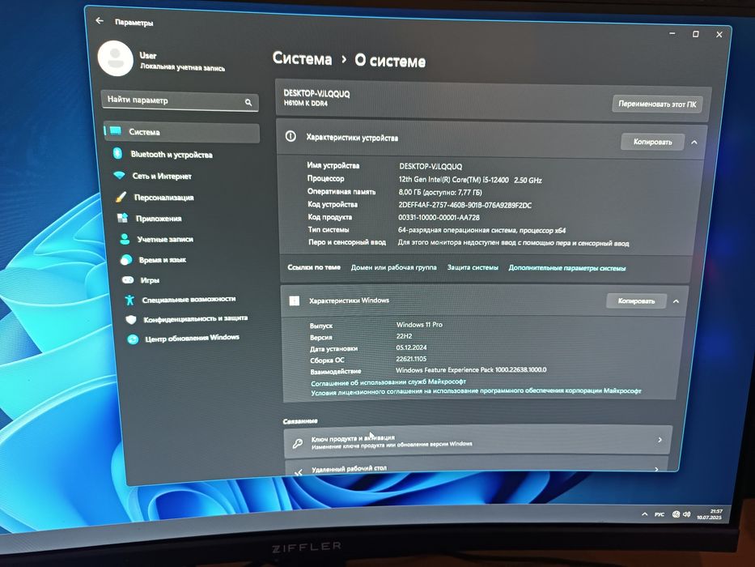Open the Защита системы link
Screen dimensions: 755x567
click(x=473, y=267)
